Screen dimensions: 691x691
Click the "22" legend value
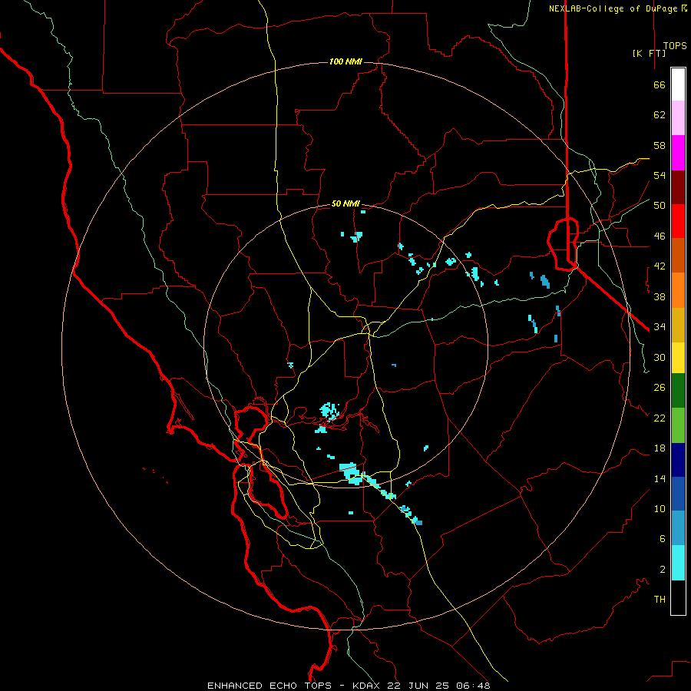pos(660,418)
